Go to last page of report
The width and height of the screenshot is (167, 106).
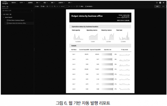coord(74,6)
